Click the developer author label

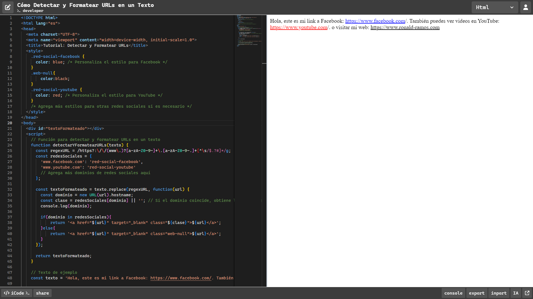[33, 11]
